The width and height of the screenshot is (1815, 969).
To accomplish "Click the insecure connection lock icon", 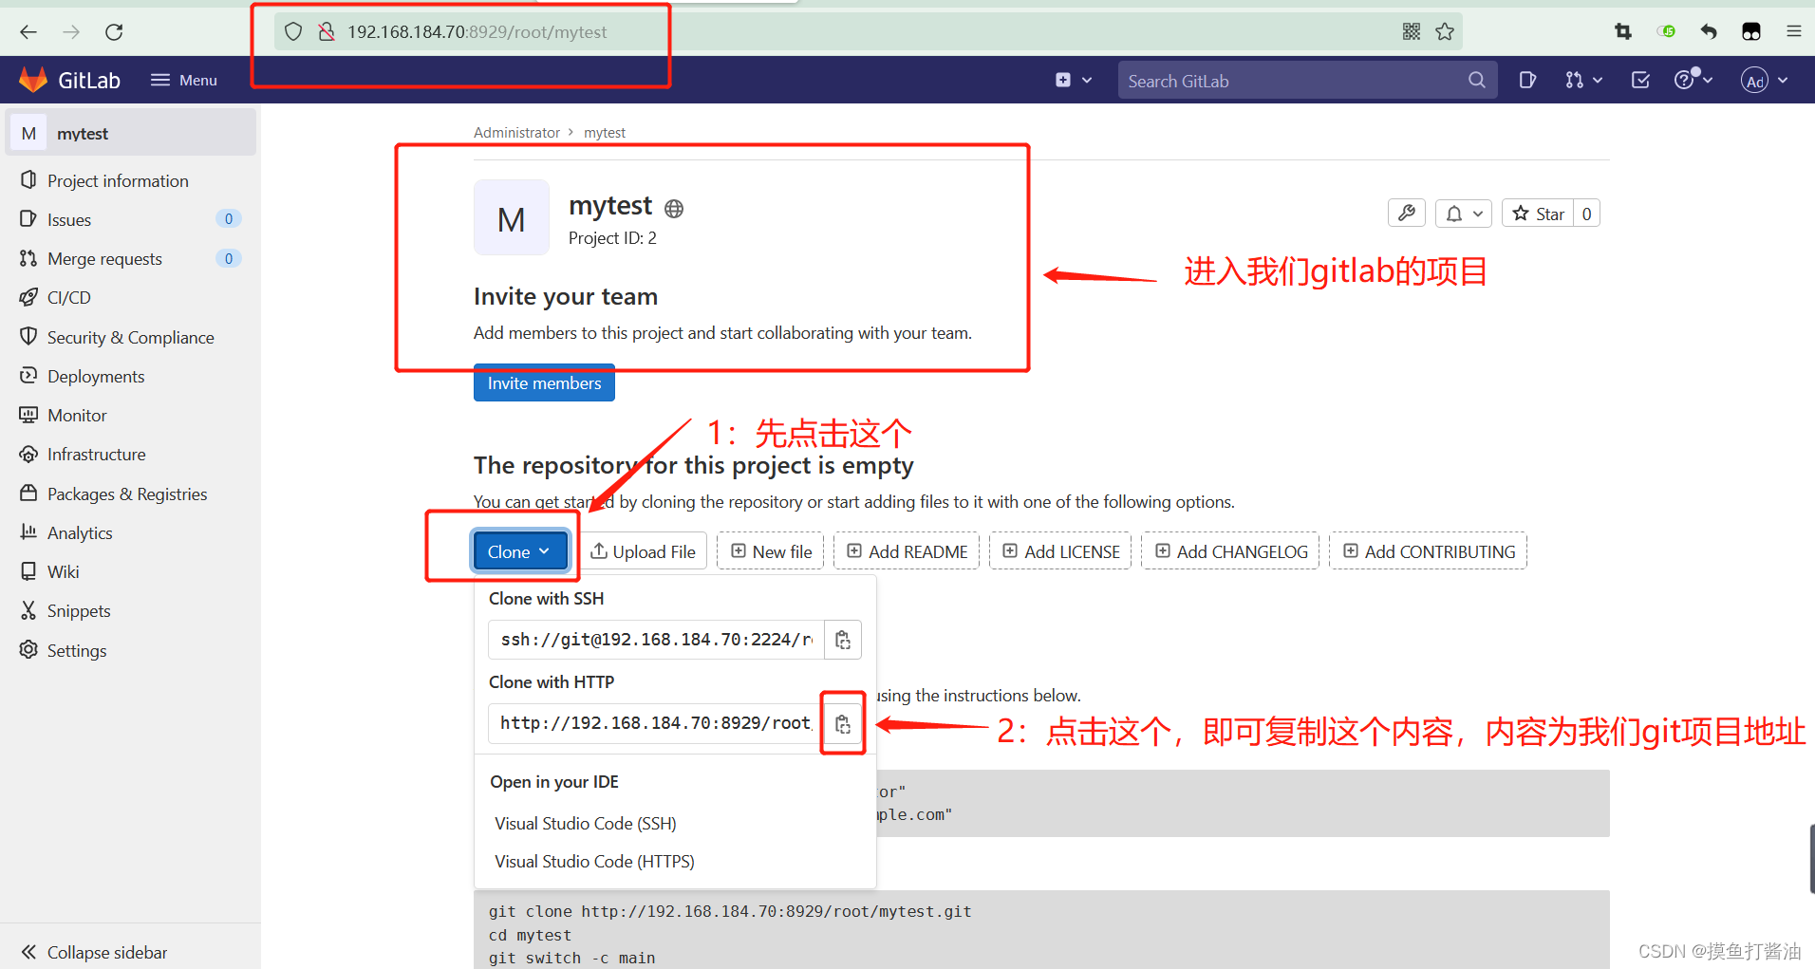I will coord(327,32).
